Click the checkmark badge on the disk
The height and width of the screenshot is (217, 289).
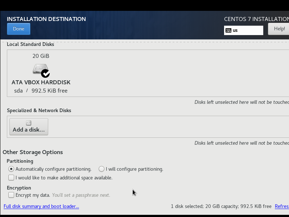click(x=45, y=73)
